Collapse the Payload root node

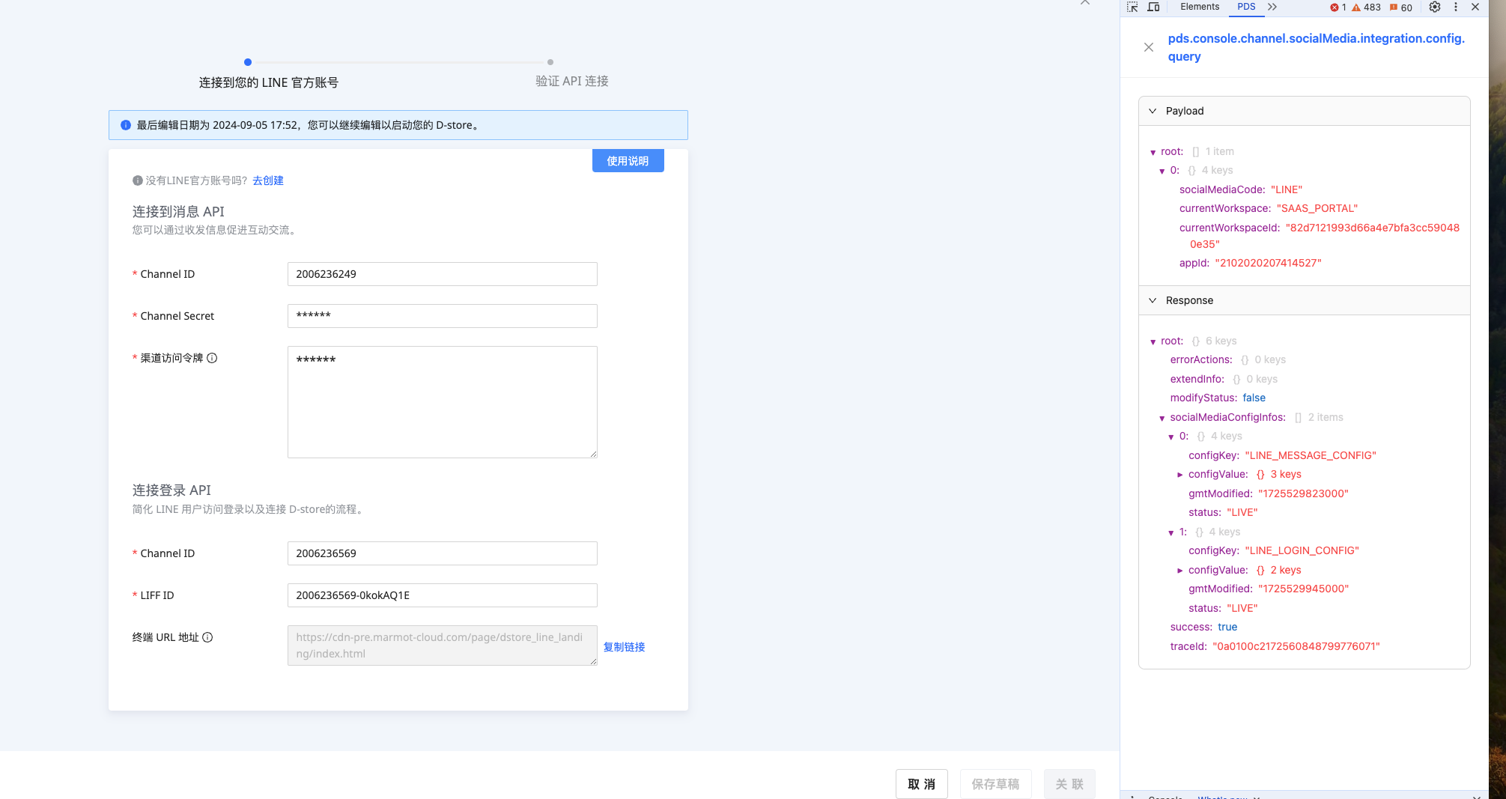coord(1153,152)
